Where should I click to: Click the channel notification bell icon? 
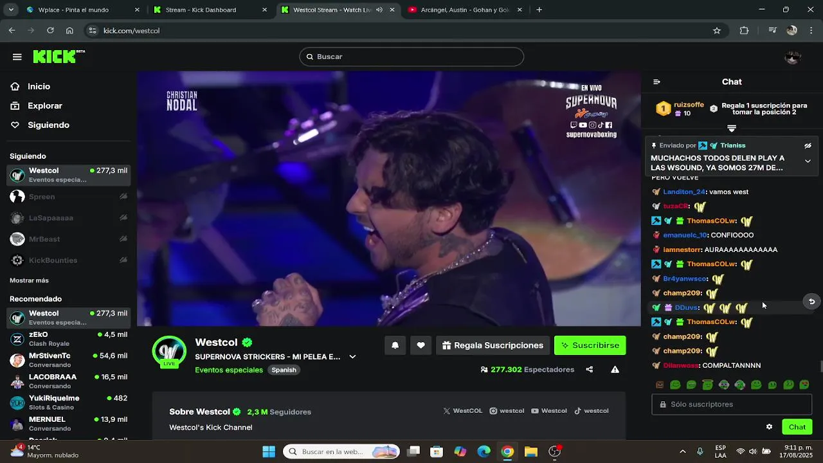click(395, 345)
